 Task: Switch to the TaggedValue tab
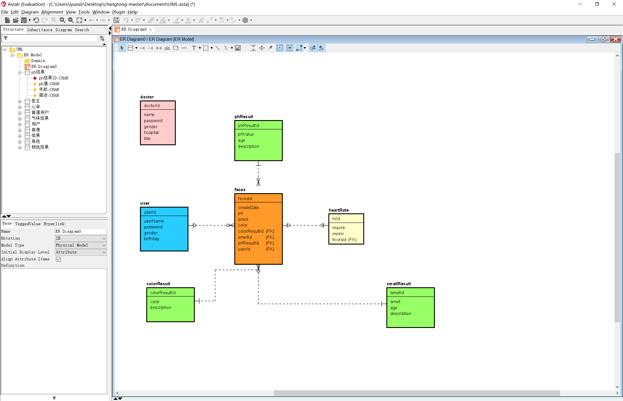point(28,224)
